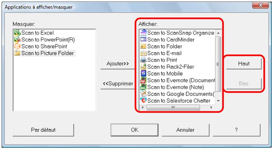Select "Scan to ScanSnap Organize" entry

pyautogui.click(x=181, y=33)
